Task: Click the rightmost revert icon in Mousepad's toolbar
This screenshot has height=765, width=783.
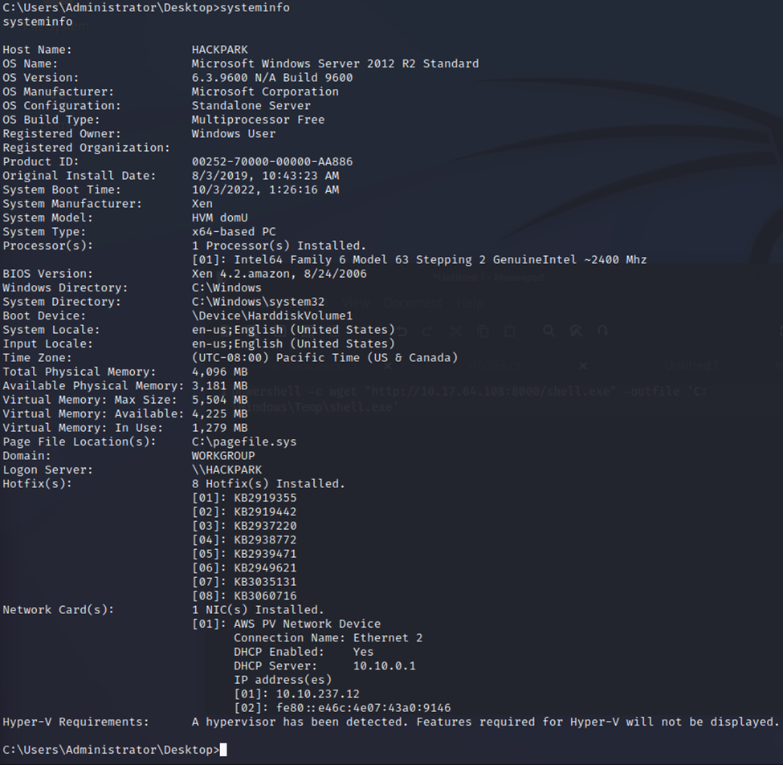Action: 604,332
